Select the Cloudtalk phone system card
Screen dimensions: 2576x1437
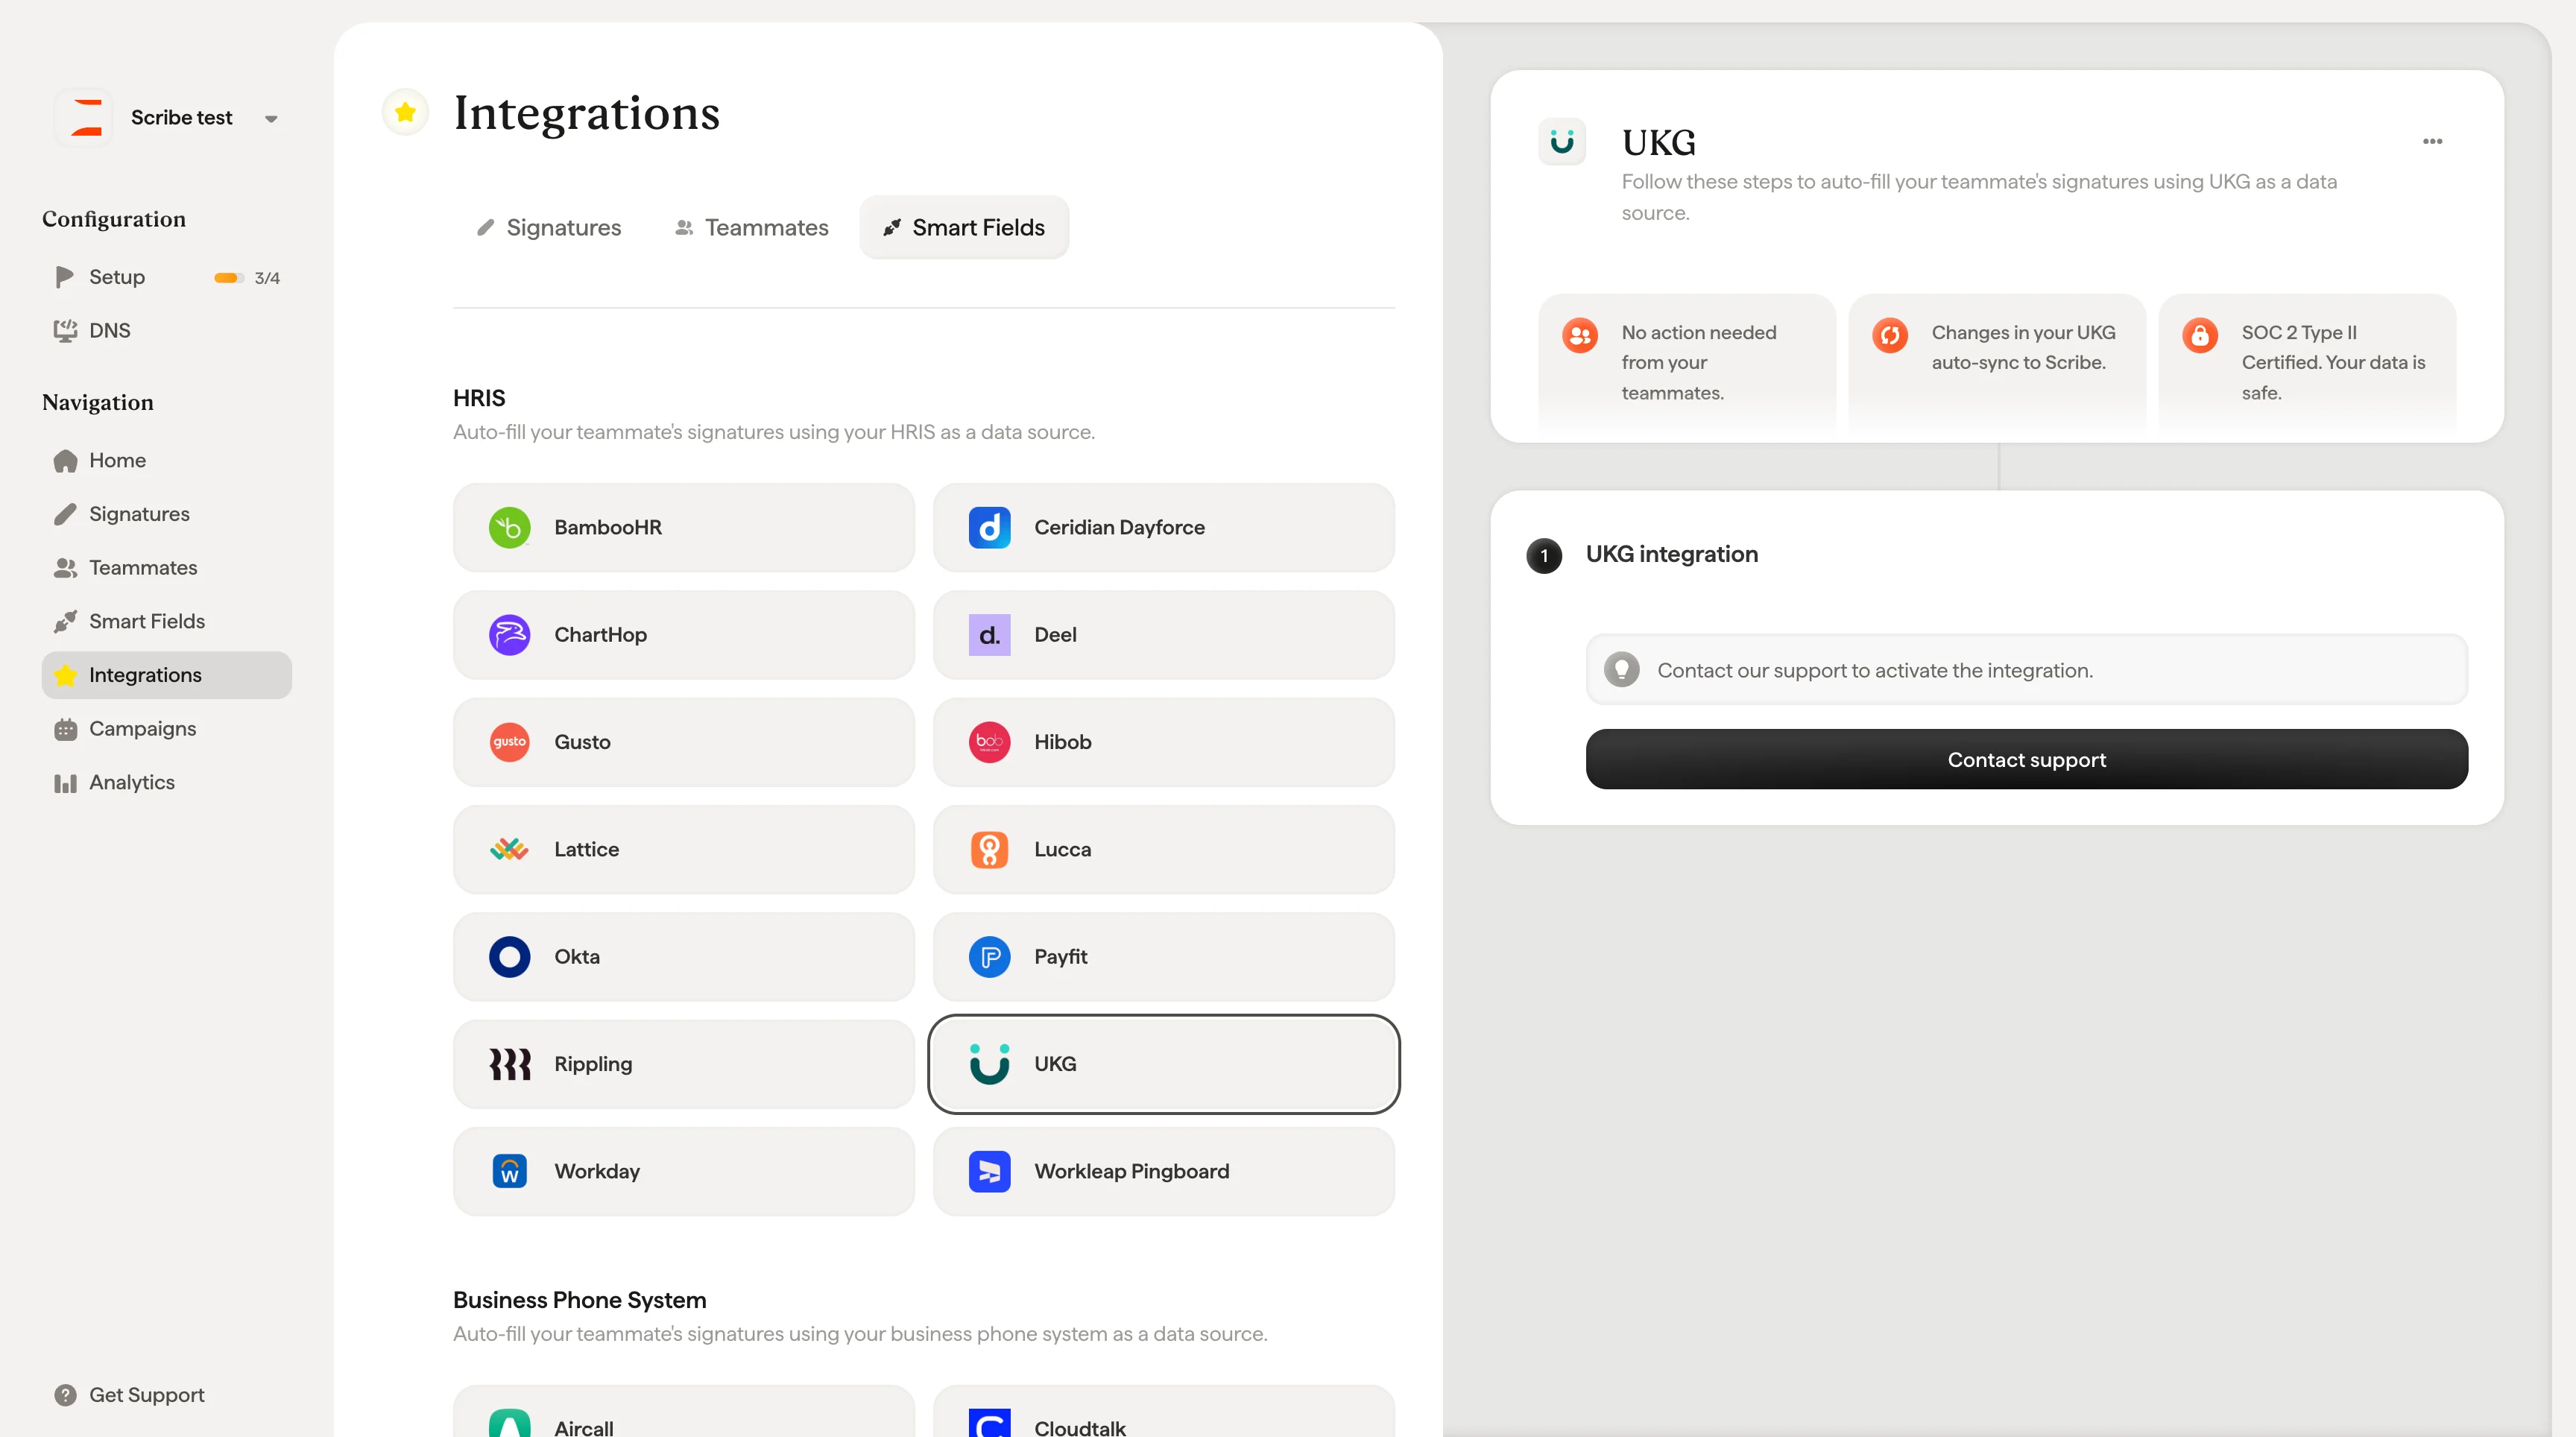(1163, 1412)
